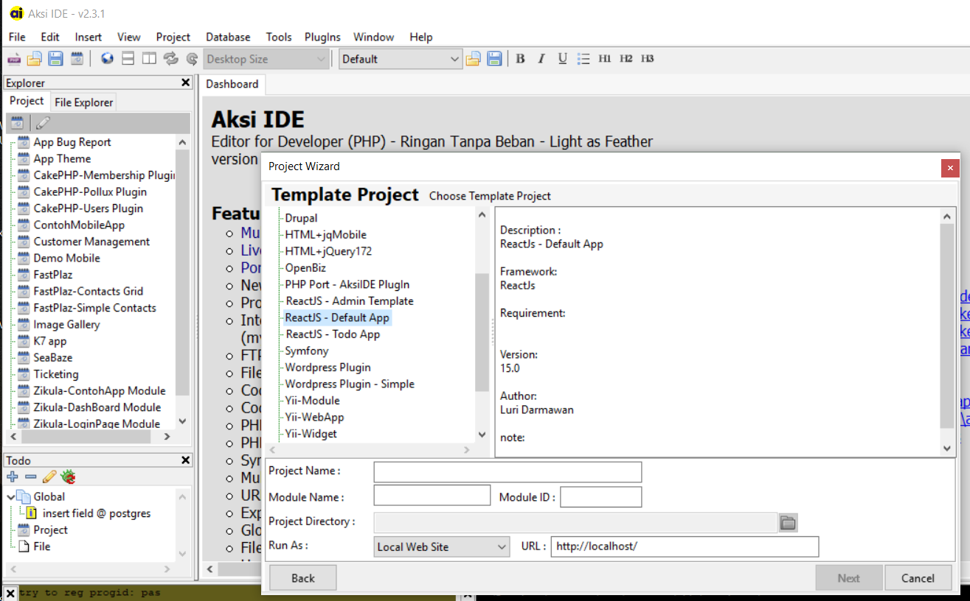Image resolution: width=970 pixels, height=601 pixels.
Task: Click the project icon in Explorer panel toolbar
Action: point(17,123)
